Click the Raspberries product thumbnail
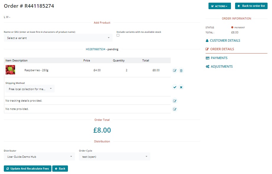Screen dimensions: 272x174 (10, 70)
